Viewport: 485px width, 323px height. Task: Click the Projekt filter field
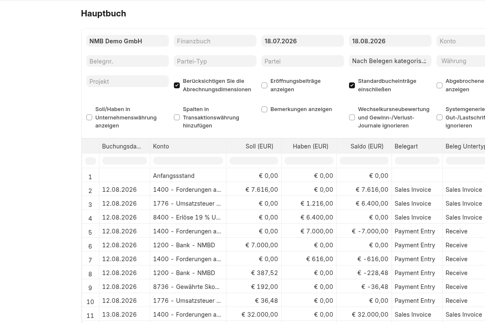tap(128, 81)
